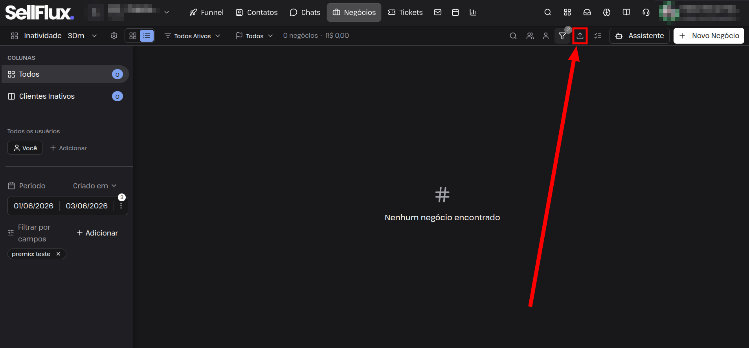The width and height of the screenshot is (749, 348).
Task: Click the headset support icon
Action: pos(646,12)
